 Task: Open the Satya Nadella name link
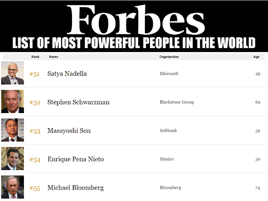coord(67,74)
